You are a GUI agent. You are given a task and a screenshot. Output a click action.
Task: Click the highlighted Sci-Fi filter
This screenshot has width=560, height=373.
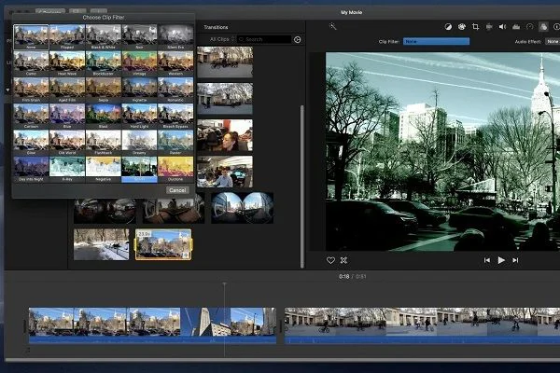[x=139, y=169]
